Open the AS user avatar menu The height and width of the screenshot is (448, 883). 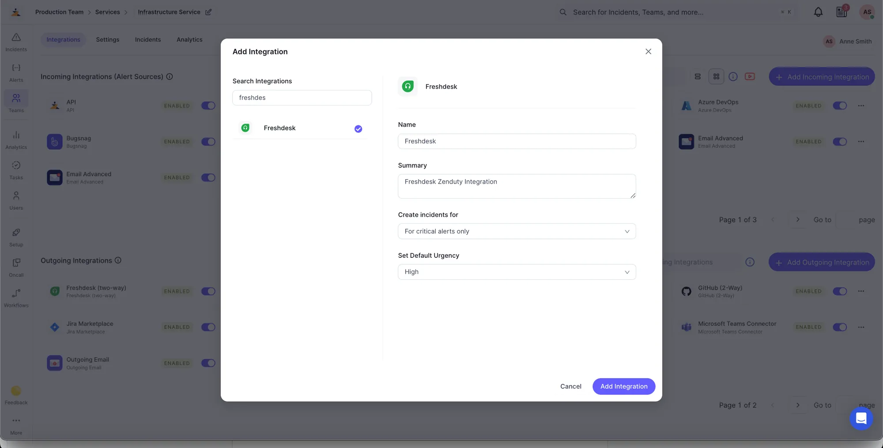(867, 12)
